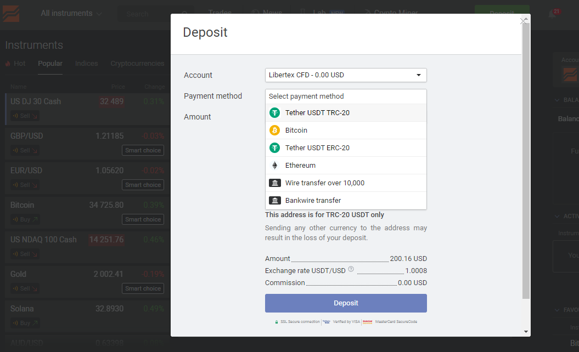The height and width of the screenshot is (352, 579).
Task: Click the Tether ERC-20 green icon
Action: [275, 148]
